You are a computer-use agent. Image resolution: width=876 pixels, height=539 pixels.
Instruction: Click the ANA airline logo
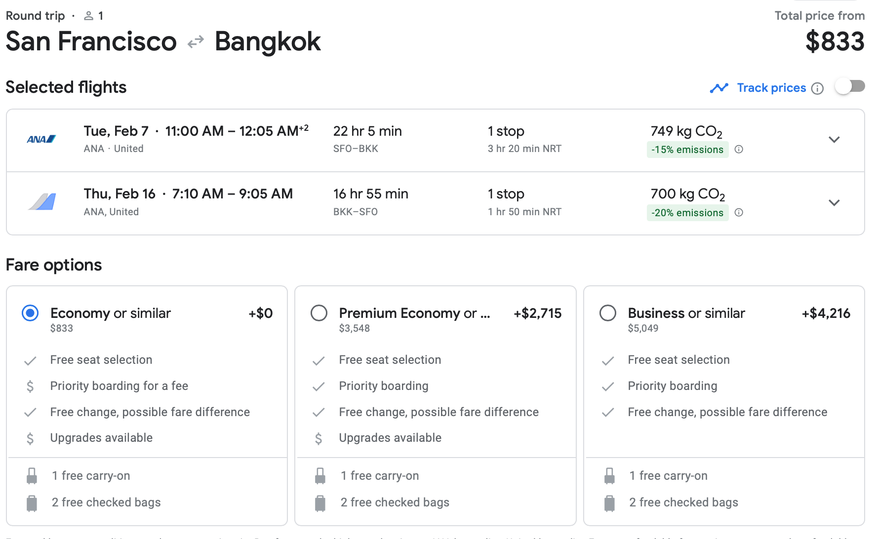(x=41, y=140)
